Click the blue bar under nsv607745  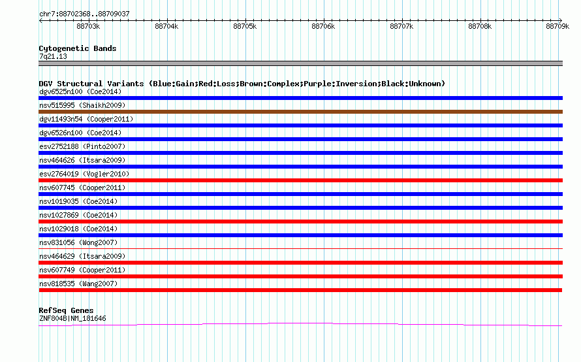[x=300, y=194]
